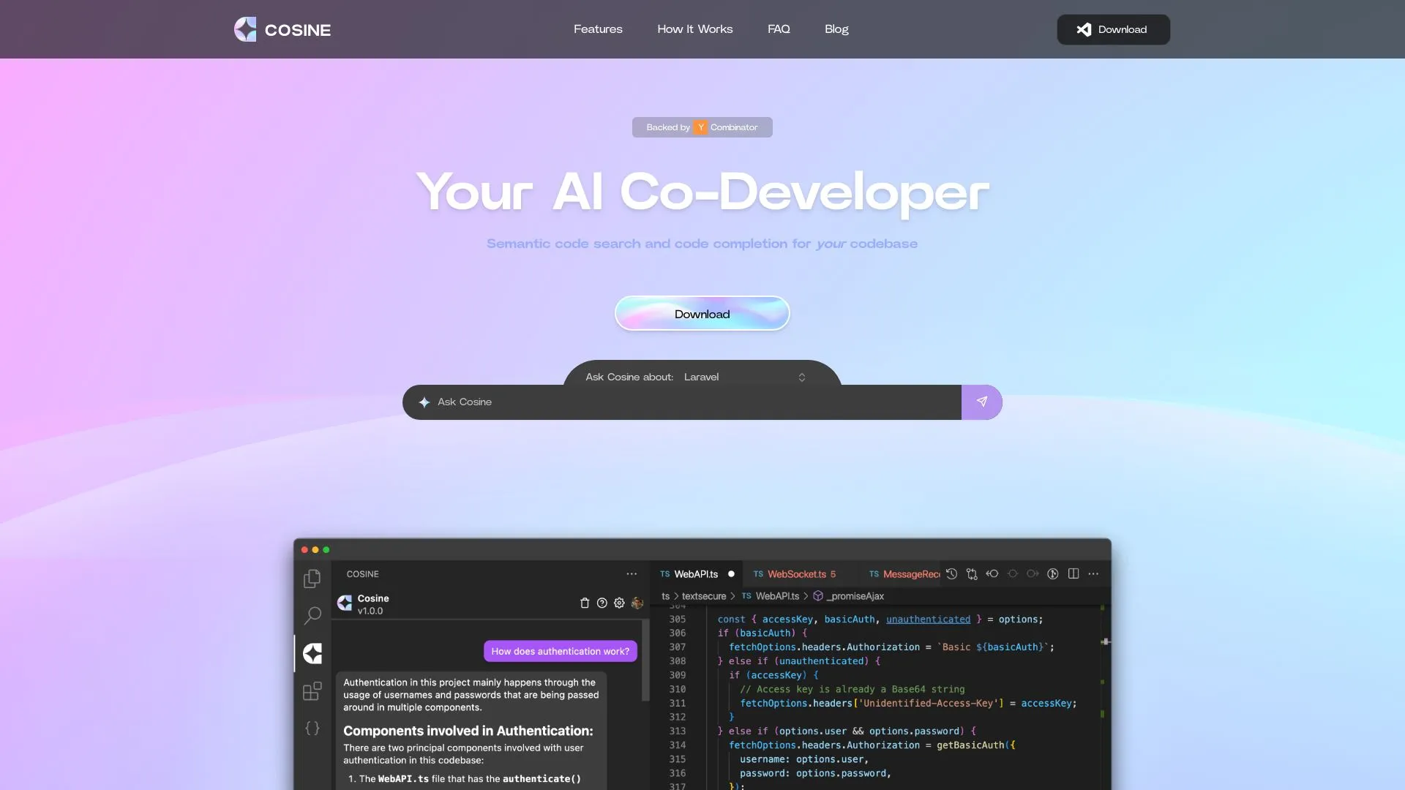Viewport: 1405px width, 790px height.
Task: Open Cosine panel settings gear
Action: [619, 603]
